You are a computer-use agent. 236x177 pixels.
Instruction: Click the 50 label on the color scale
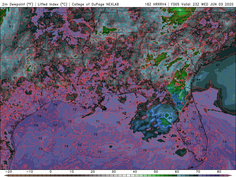click(x=156, y=172)
